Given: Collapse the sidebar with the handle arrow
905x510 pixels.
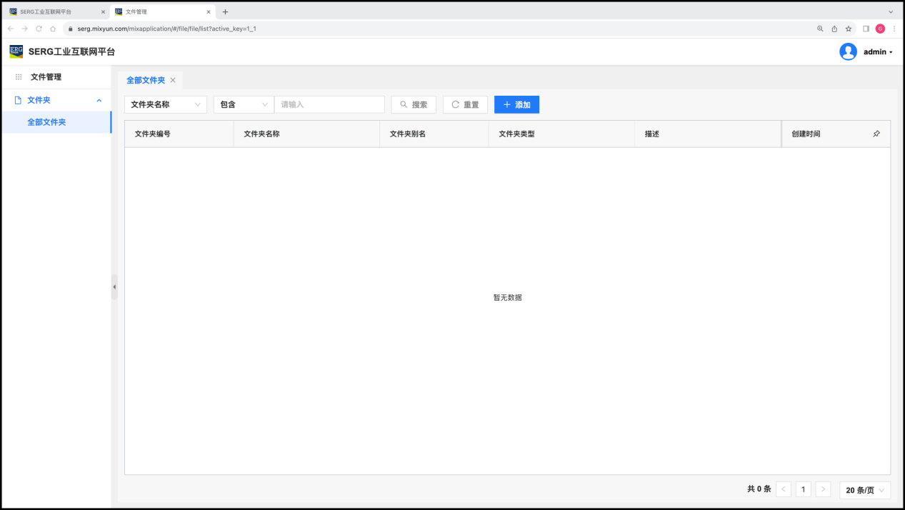Looking at the screenshot, I should (114, 287).
